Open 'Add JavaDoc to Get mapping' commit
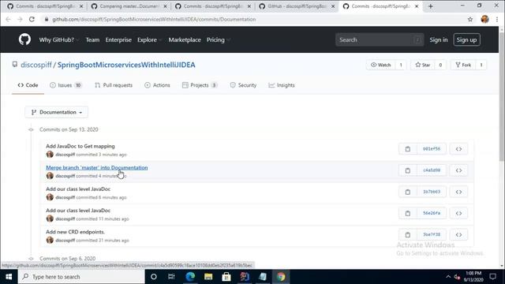The width and height of the screenshot is (505, 284). tap(80, 146)
